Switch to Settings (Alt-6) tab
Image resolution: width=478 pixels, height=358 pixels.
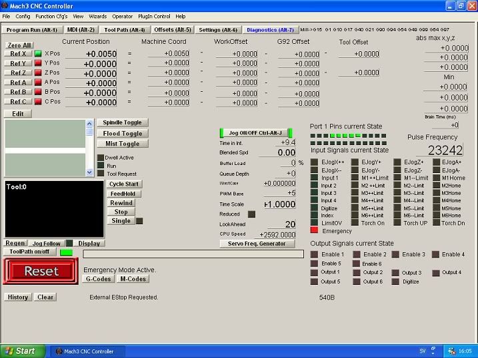pyautogui.click(x=218, y=30)
